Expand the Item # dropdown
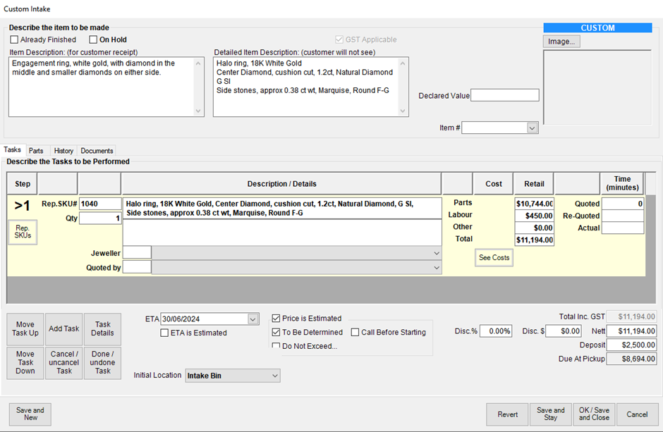Screen dimensions: 663x432 pyautogui.click(x=532, y=128)
